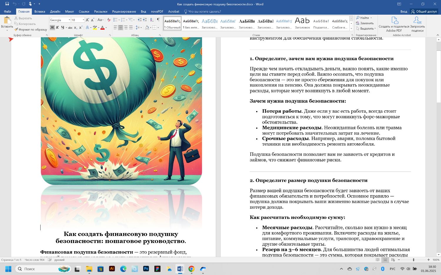Justify text across page width
The width and height of the screenshot is (441, 275).
pyautogui.click(x=131, y=28)
